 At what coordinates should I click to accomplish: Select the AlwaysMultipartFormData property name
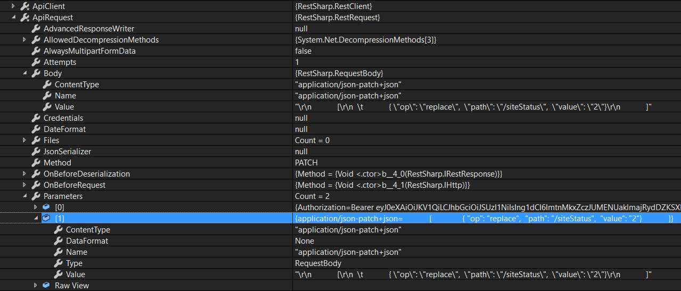(x=89, y=51)
